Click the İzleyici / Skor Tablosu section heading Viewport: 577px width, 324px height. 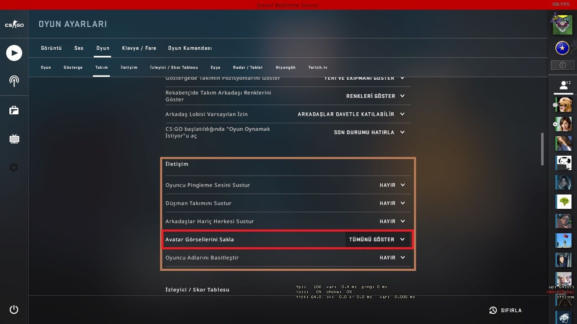(x=197, y=290)
